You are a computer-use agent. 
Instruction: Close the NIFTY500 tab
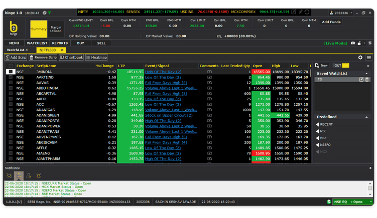click(x=62, y=50)
